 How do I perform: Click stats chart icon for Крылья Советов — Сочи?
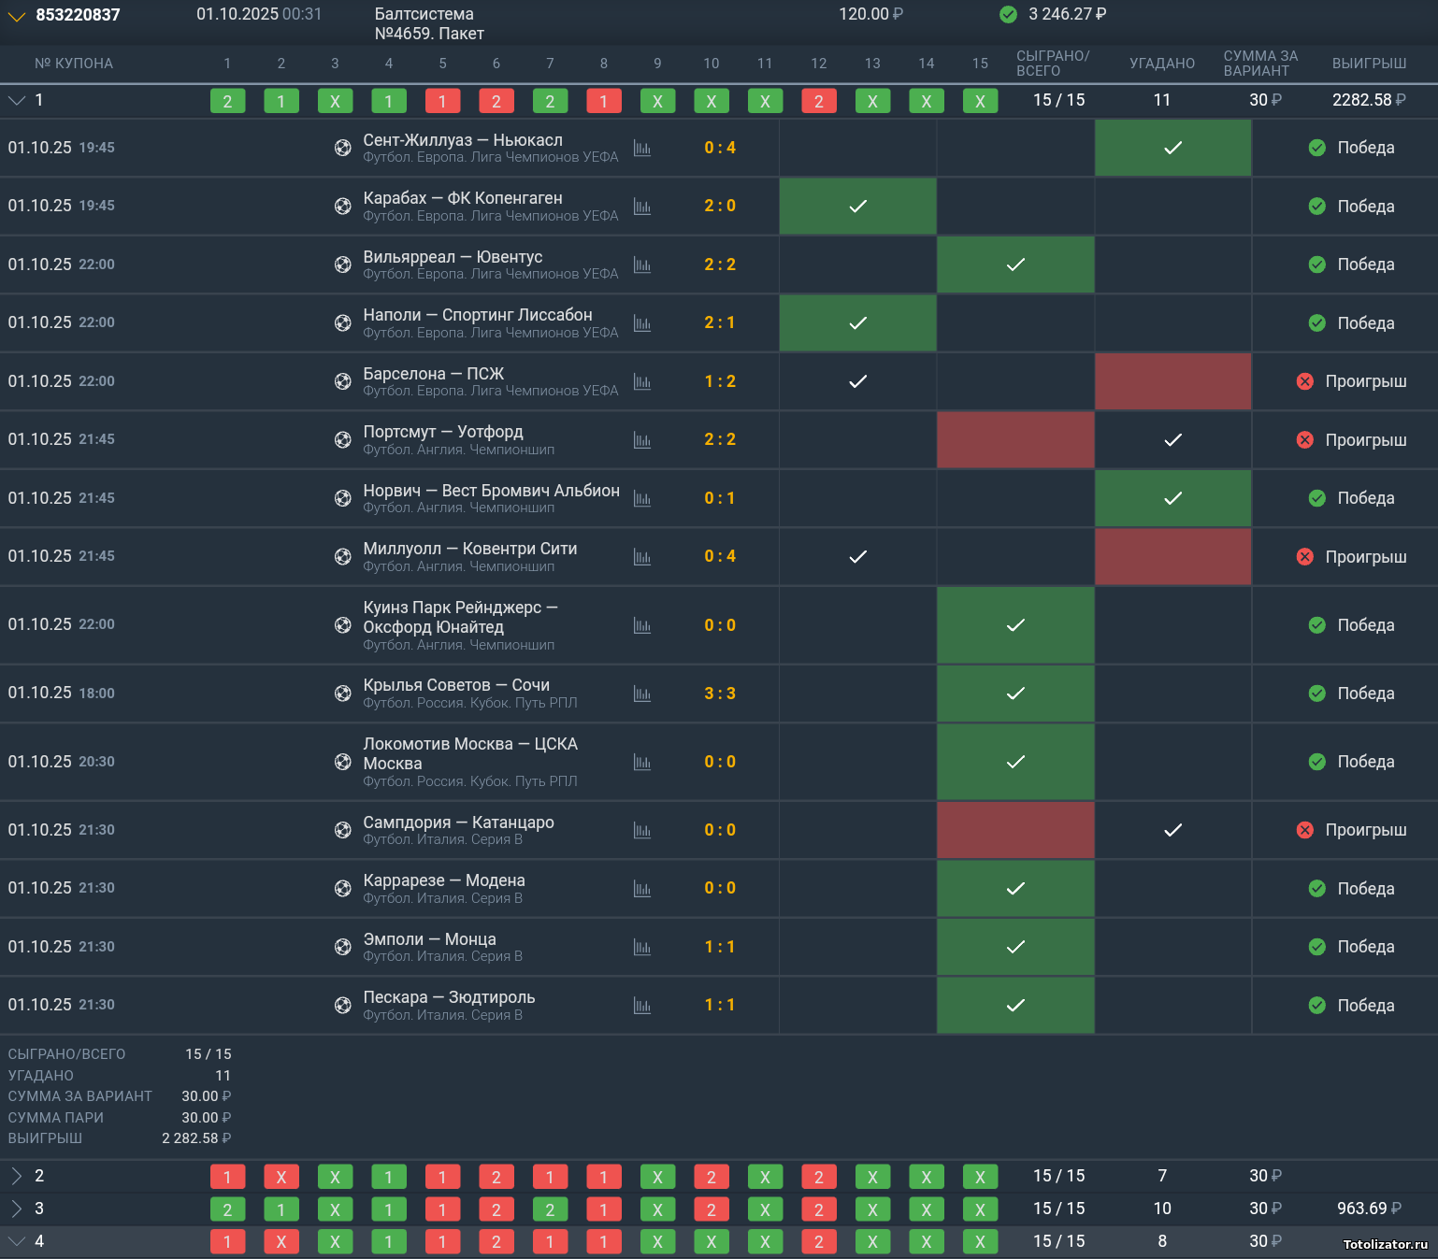[x=641, y=694]
